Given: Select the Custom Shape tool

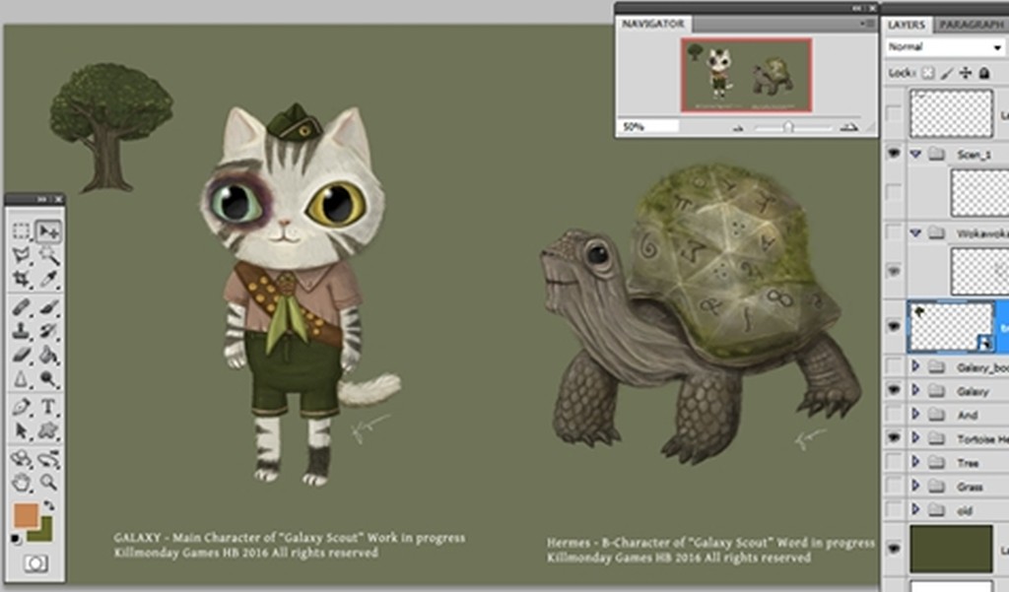Looking at the screenshot, I should 48,430.
